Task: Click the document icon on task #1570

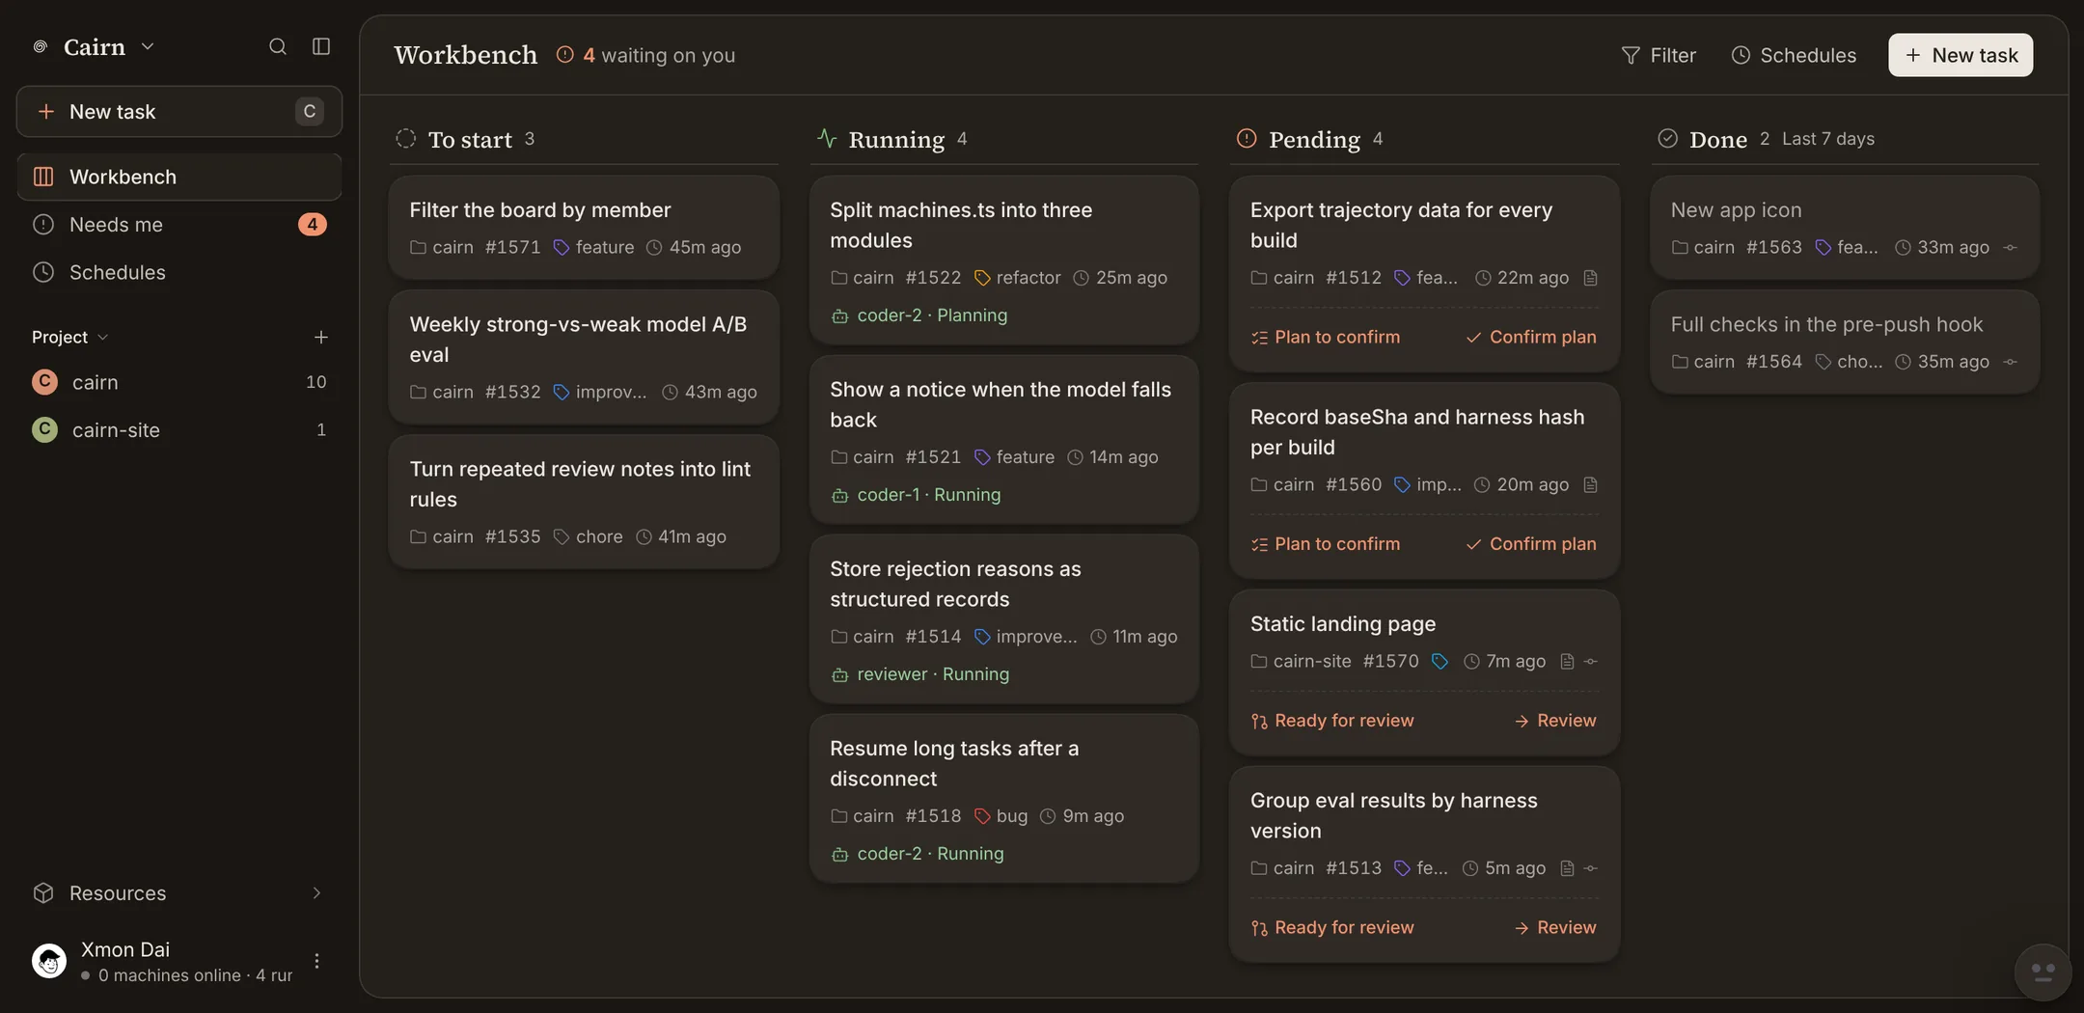Action: [1567, 661]
